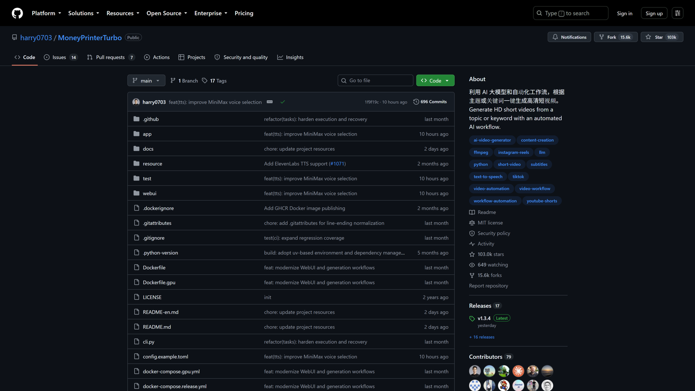
Task: Fork the repository with Fork button
Action: (x=616, y=37)
